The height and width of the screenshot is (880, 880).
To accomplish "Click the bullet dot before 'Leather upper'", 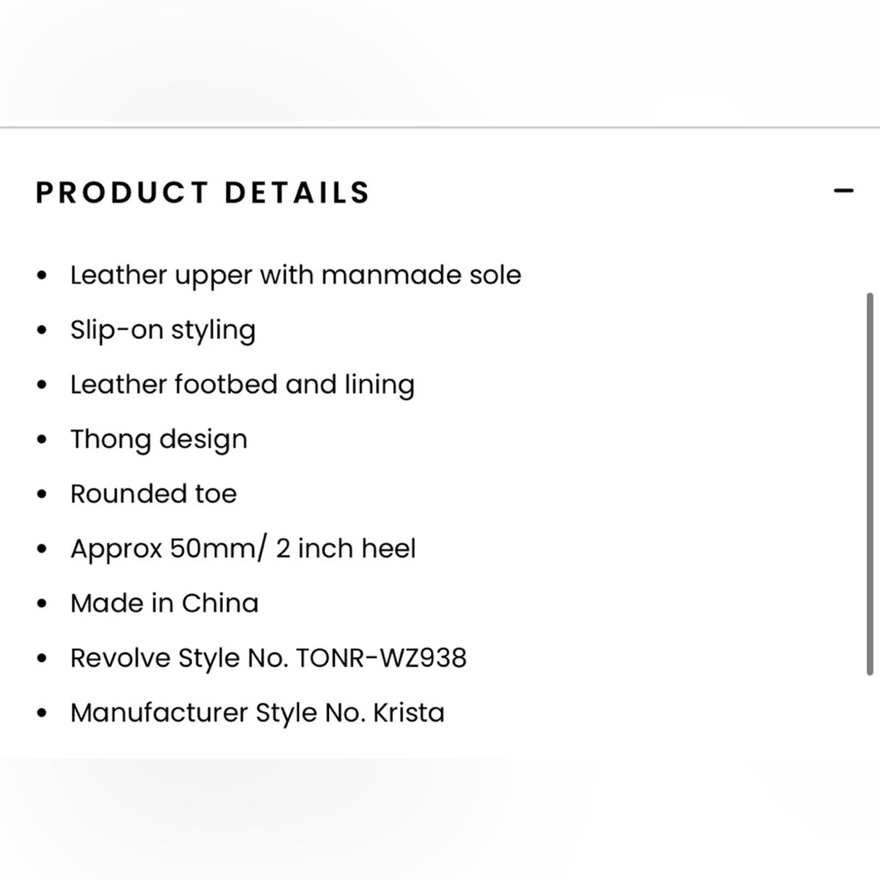I will [42, 275].
